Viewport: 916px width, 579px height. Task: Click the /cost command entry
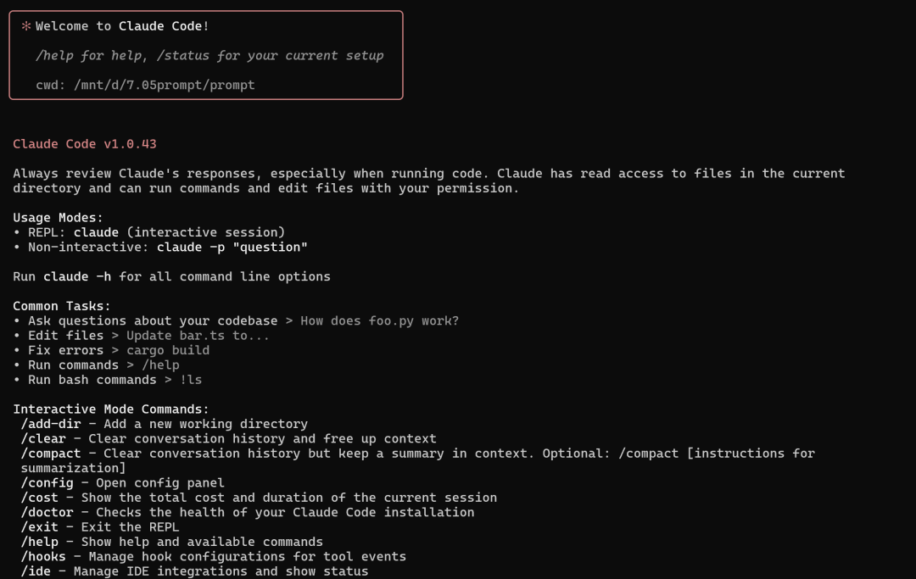click(259, 498)
